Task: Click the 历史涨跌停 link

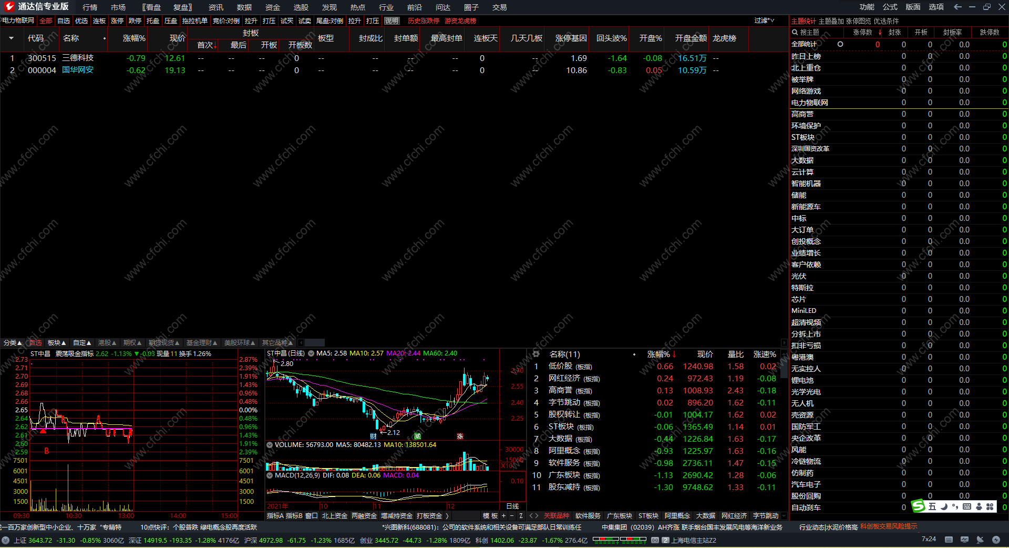Action: click(424, 21)
